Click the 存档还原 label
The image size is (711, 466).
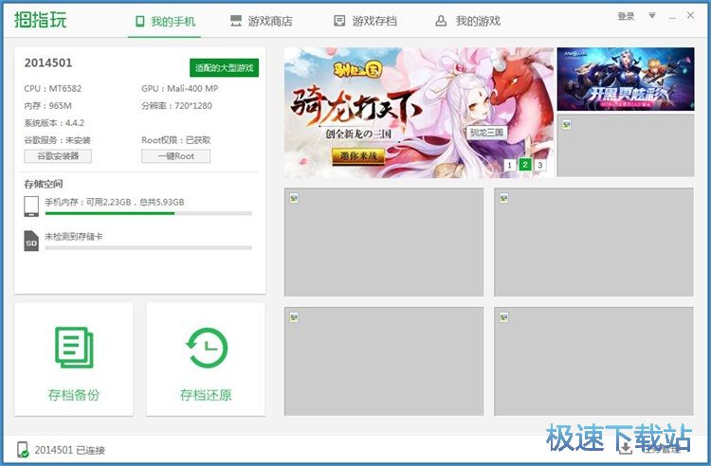(206, 395)
